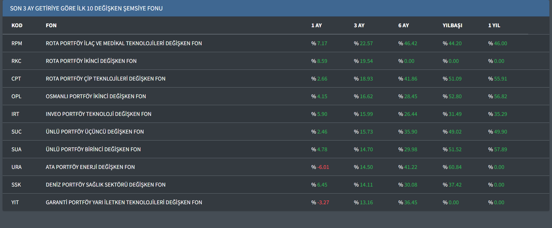Click the 22.57 three-month return value
The width and height of the screenshot is (552, 228).
pos(366,43)
